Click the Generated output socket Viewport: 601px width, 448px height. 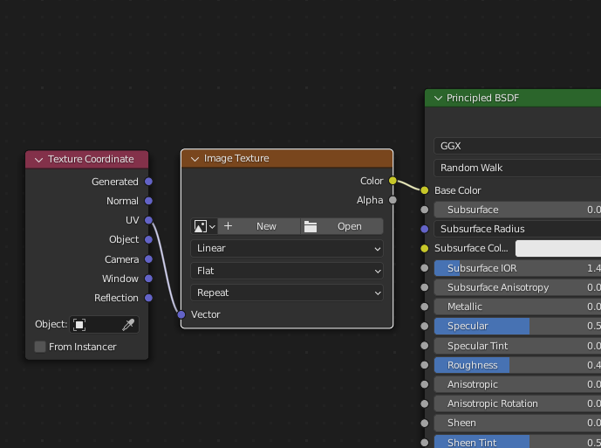tap(148, 182)
